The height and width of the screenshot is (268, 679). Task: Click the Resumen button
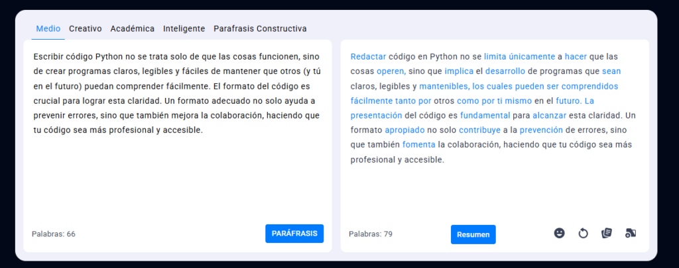[x=473, y=234]
